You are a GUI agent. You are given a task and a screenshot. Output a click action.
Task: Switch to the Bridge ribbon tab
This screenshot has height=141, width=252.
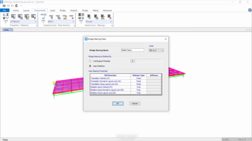63,11
